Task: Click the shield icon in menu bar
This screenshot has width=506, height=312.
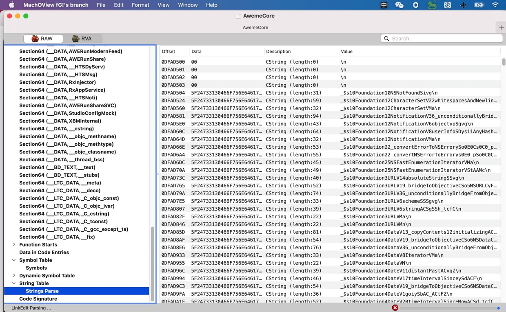Action: click(415, 5)
